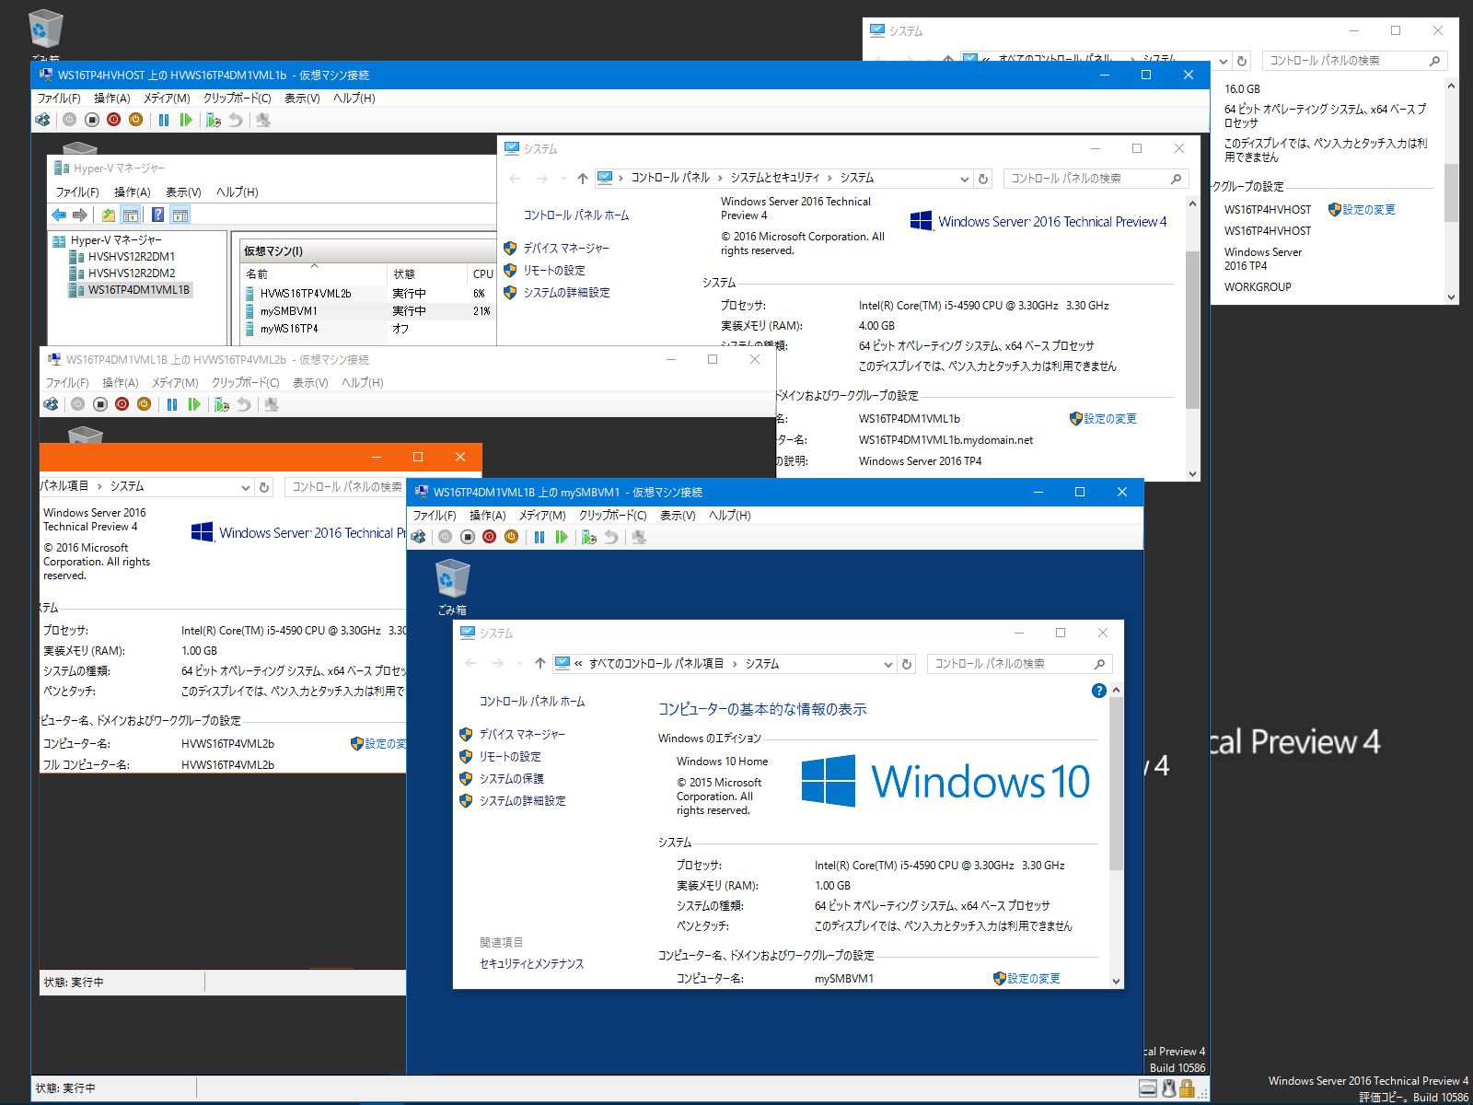Open 操作(A) menu in Hyper-V Manager
The image size is (1473, 1105).
click(132, 192)
